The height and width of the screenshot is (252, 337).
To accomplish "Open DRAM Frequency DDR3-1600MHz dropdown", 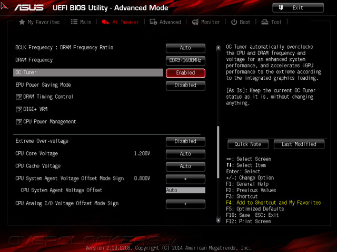I will click(185, 60).
